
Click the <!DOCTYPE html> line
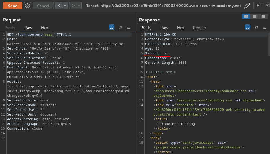pyautogui.click(x=161, y=72)
